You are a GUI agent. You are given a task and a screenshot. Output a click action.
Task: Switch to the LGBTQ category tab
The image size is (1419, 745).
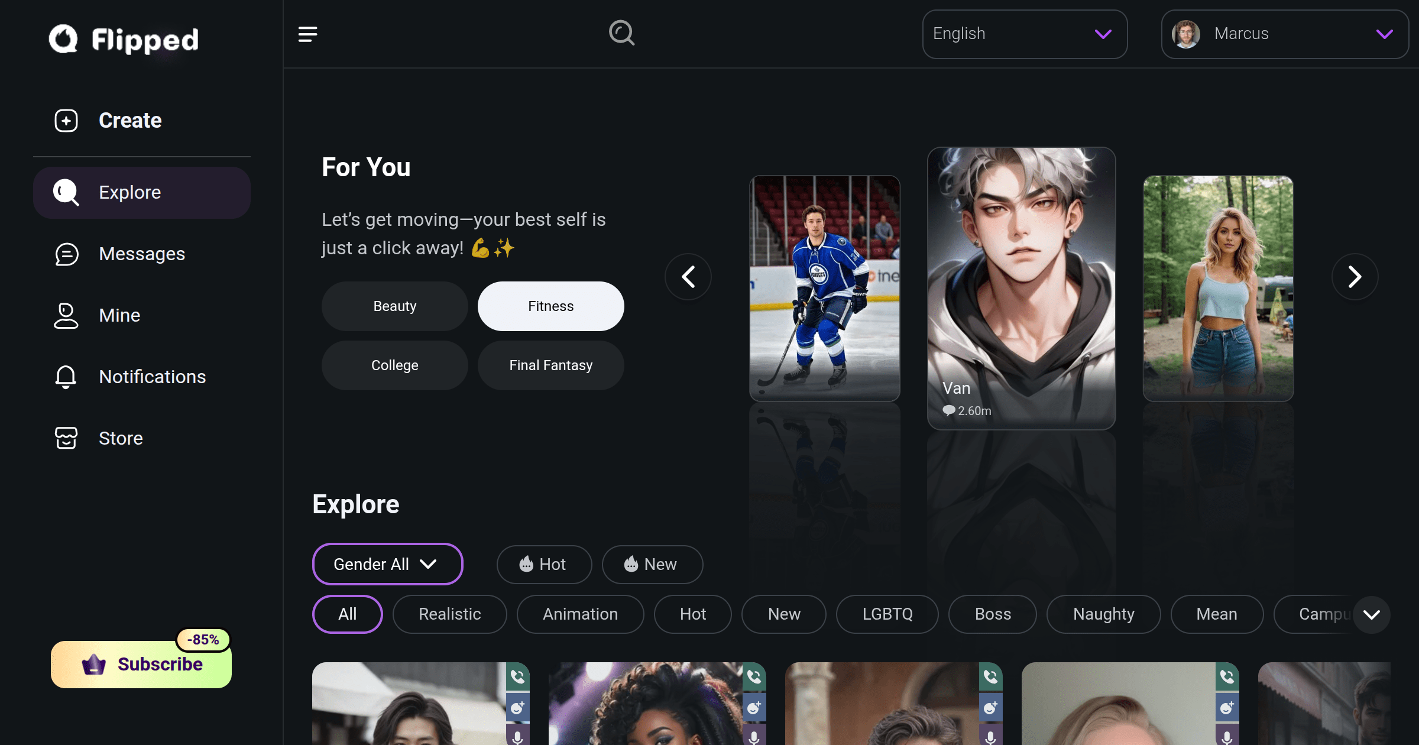tap(887, 614)
